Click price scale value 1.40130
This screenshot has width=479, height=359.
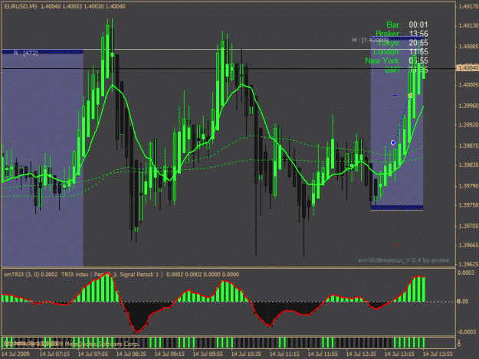(468, 25)
